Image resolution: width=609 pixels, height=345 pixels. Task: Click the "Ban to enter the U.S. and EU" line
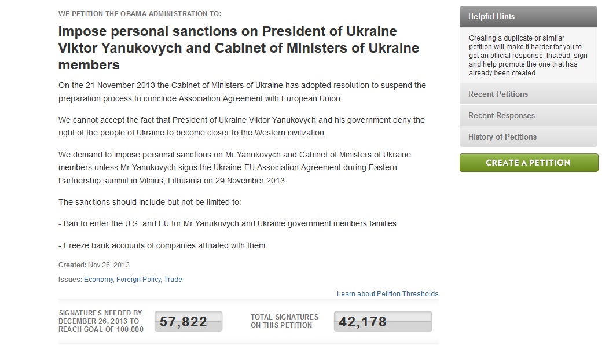[228, 223]
